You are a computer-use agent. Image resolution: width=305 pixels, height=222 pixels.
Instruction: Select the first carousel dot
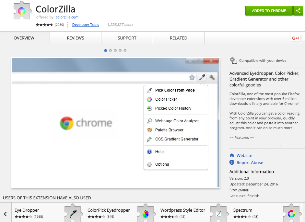click(x=106, y=51)
